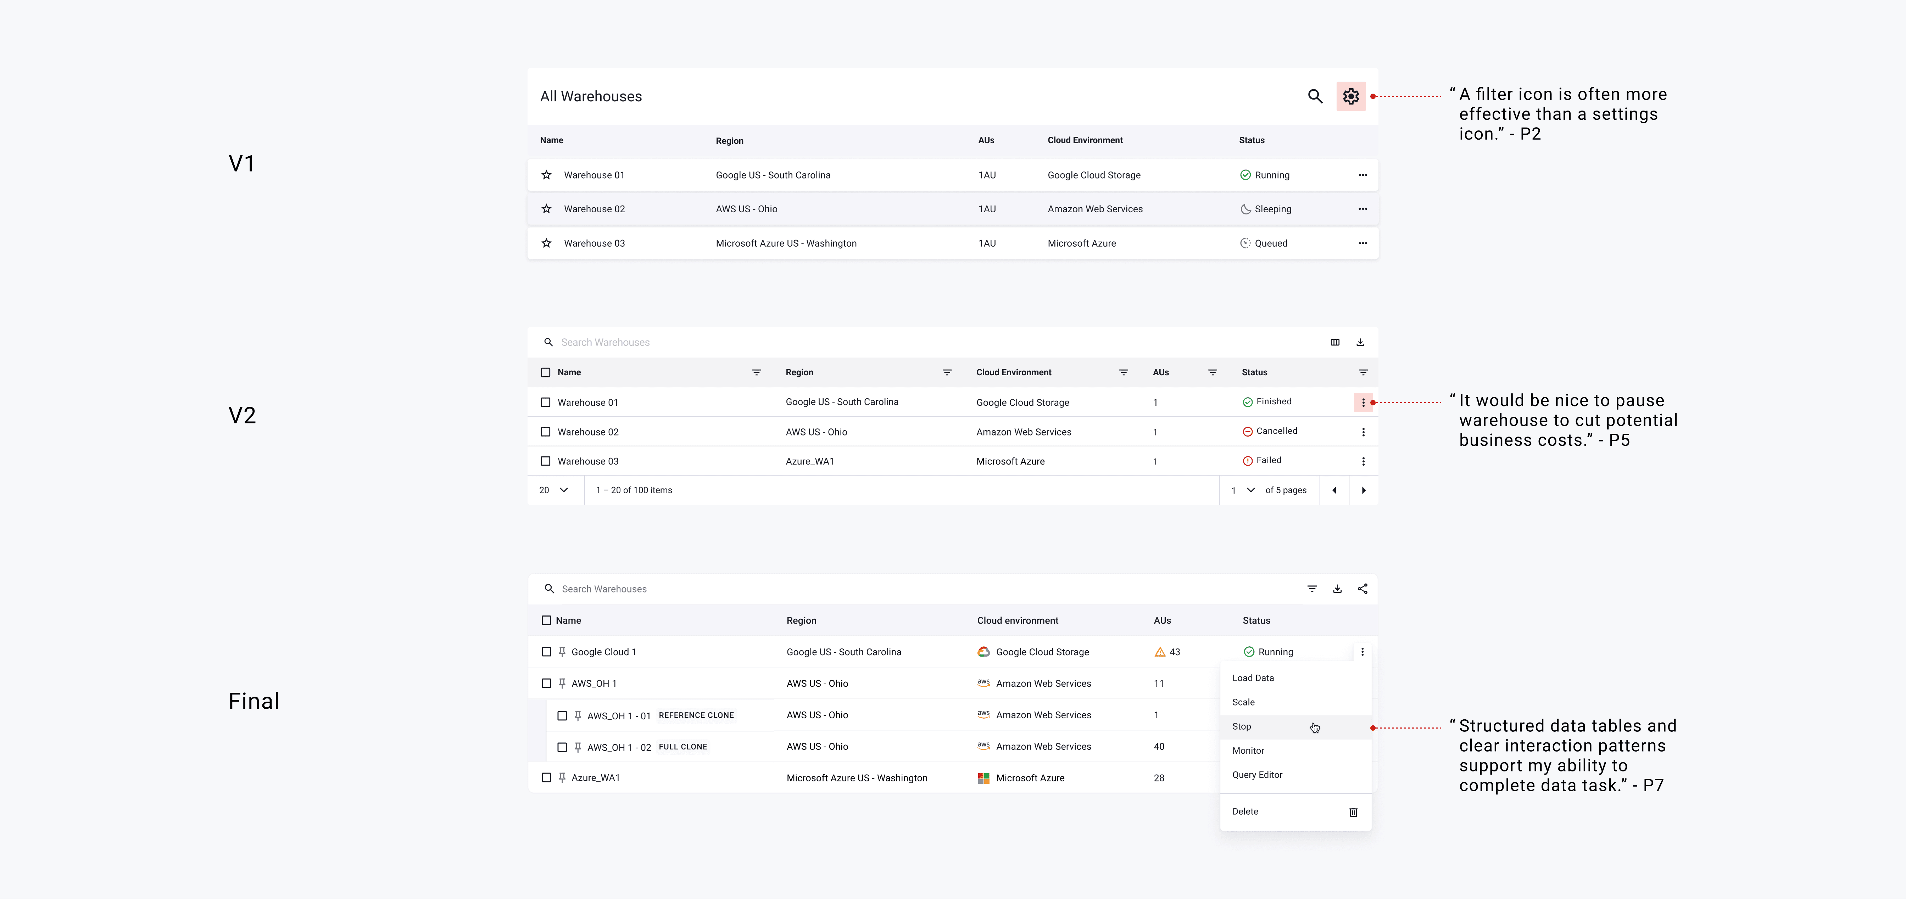Open the page number dropdown showing 1
The image size is (1906, 899).
(1243, 490)
